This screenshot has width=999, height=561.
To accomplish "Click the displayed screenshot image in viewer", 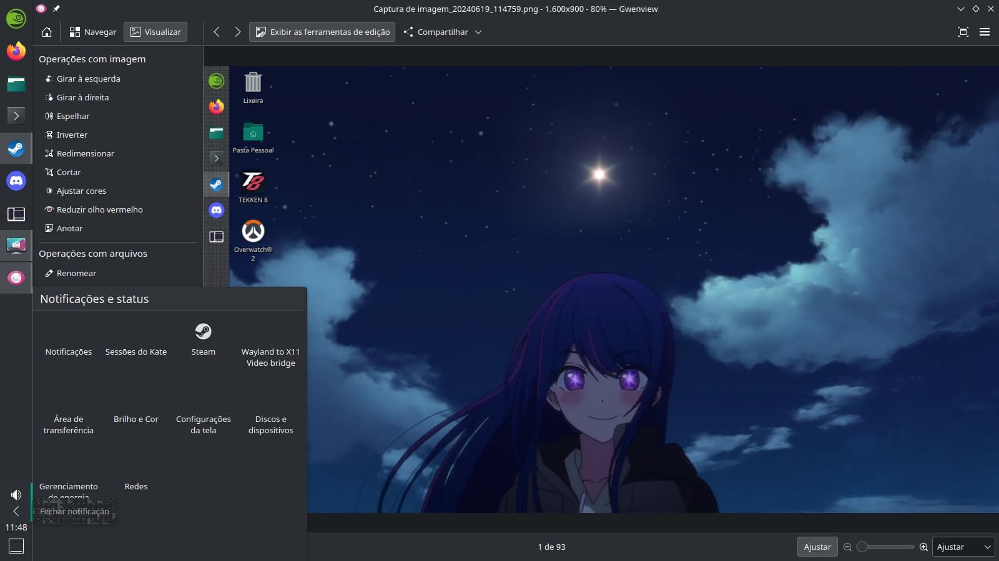I will point(601,289).
